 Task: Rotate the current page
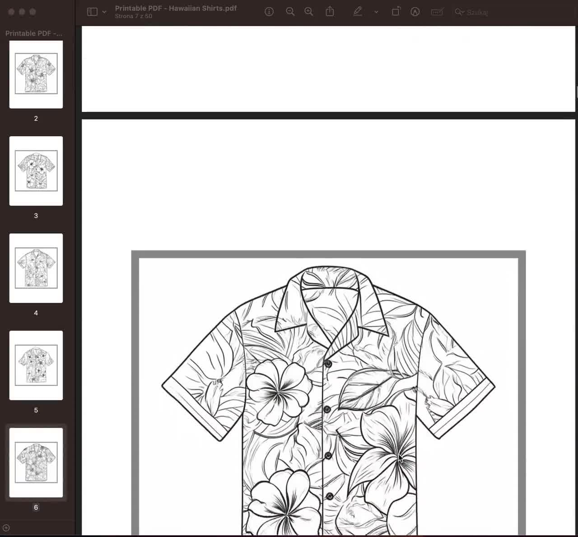[x=396, y=12]
